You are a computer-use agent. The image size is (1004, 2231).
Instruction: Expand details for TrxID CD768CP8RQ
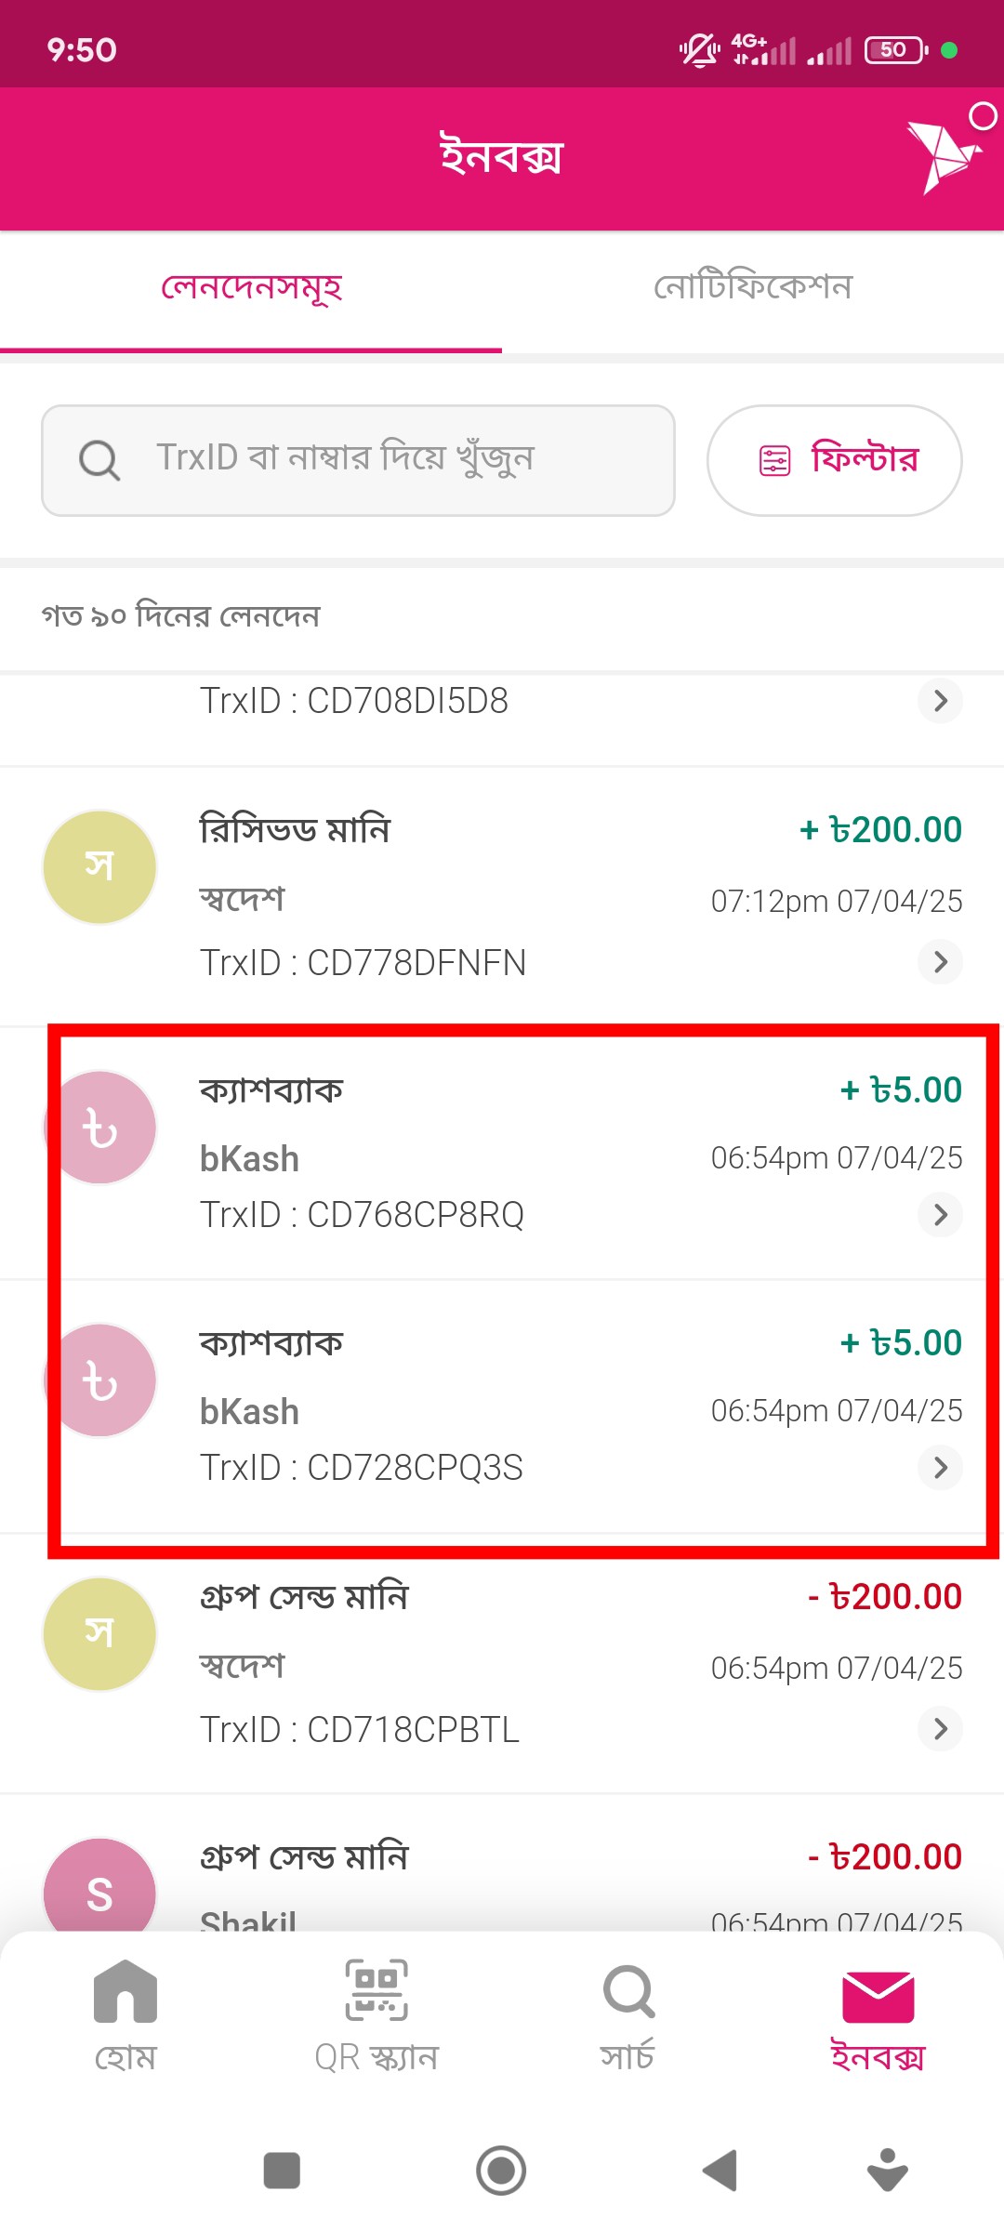click(940, 1214)
